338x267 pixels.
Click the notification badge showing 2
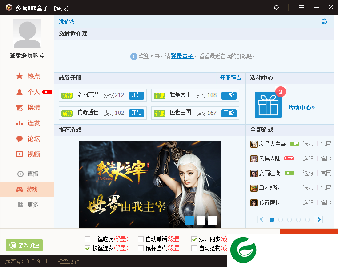[x=281, y=92]
